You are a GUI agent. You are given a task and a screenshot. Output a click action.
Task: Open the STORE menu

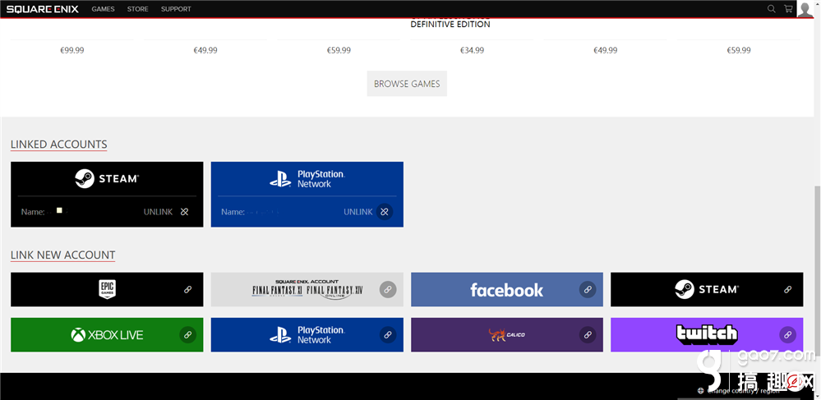tap(138, 9)
